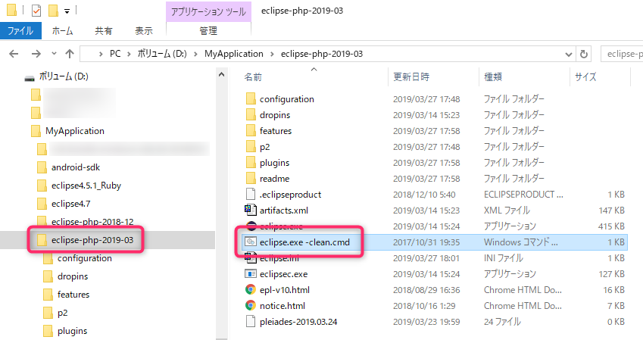Click PC in the address breadcrumb

[115, 54]
